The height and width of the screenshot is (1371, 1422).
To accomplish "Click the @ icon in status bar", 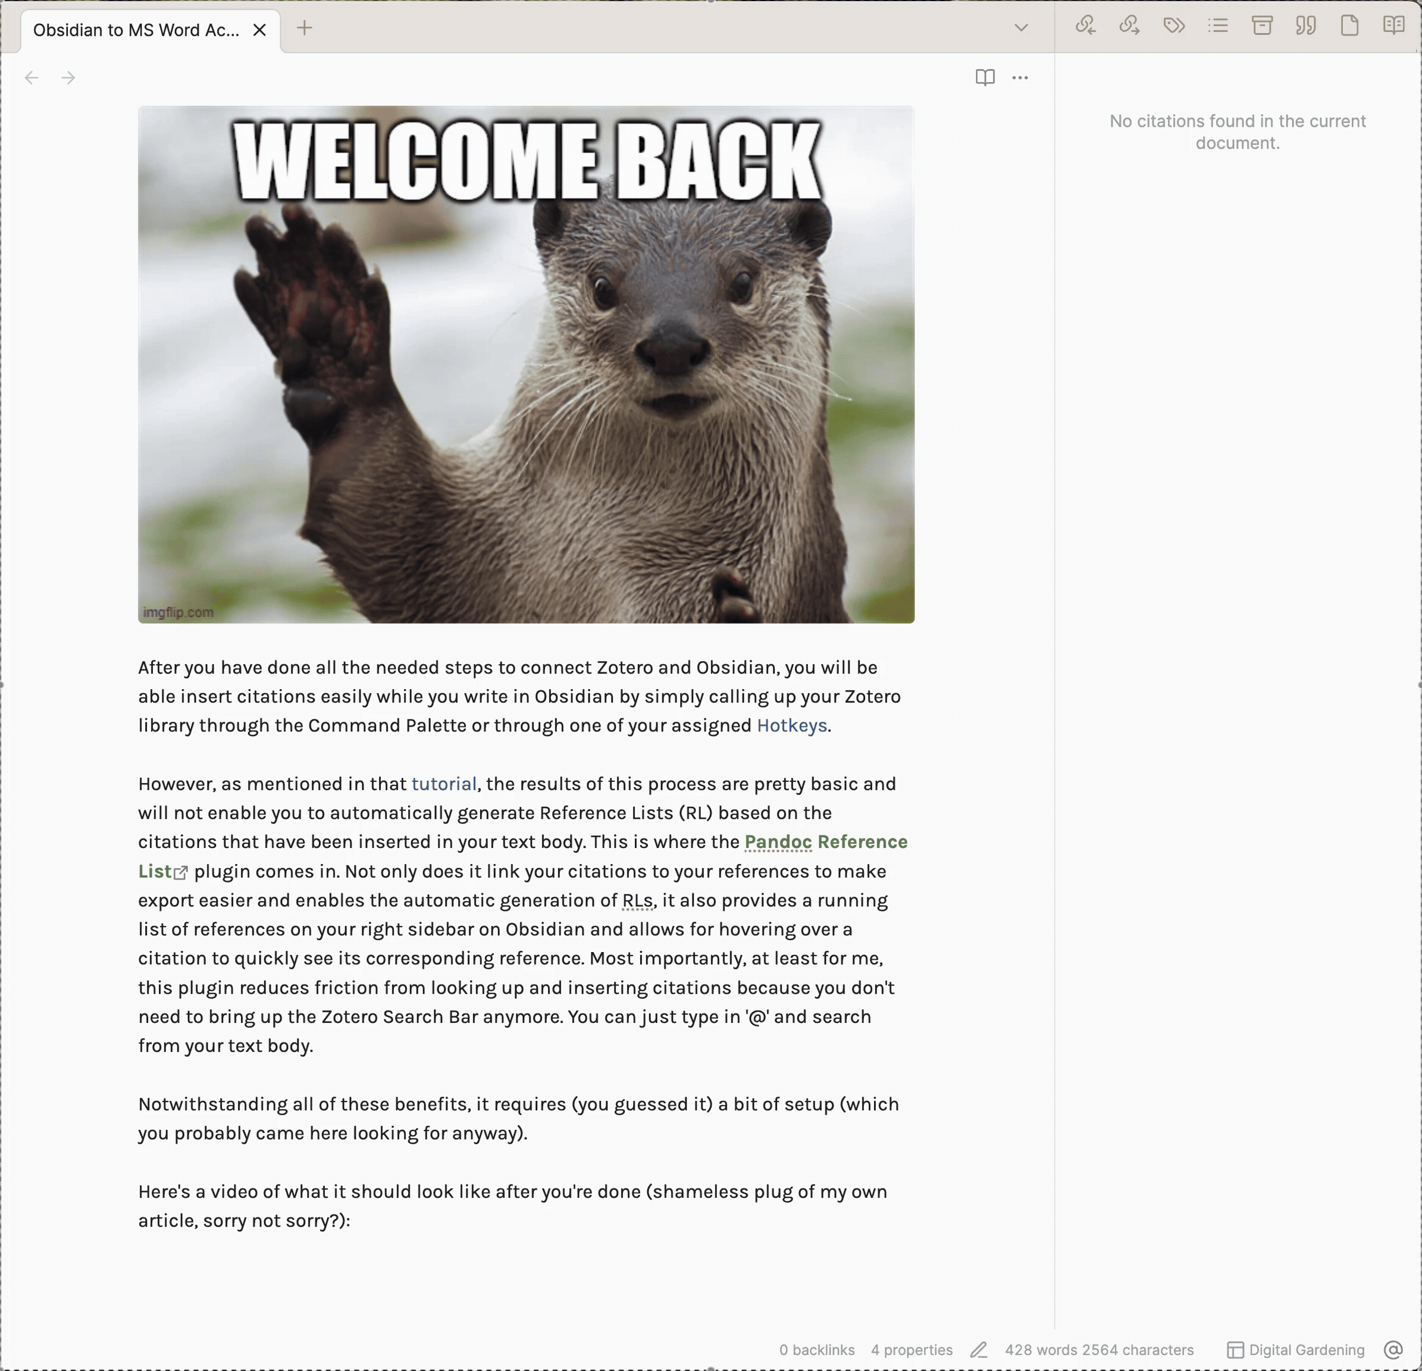I will [x=1393, y=1349].
